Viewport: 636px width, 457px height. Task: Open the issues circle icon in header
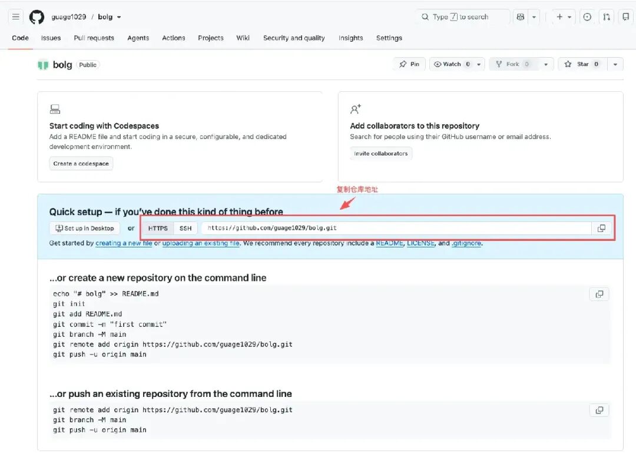[x=587, y=16]
